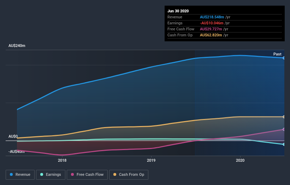Click the Earnings endpoint marker below zero
The width and height of the screenshot is (290, 185).
tap(284, 144)
